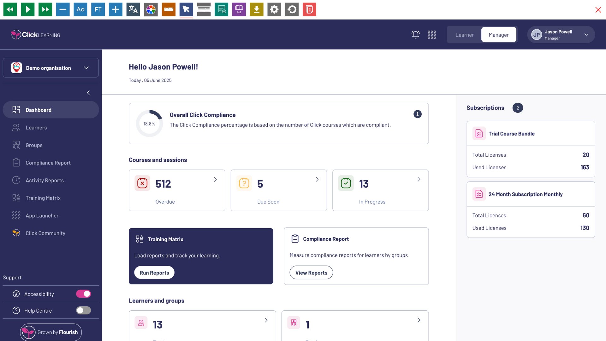Disable the Accessibility toggle
Screen dimensions: 606x341
[x=83, y=294]
